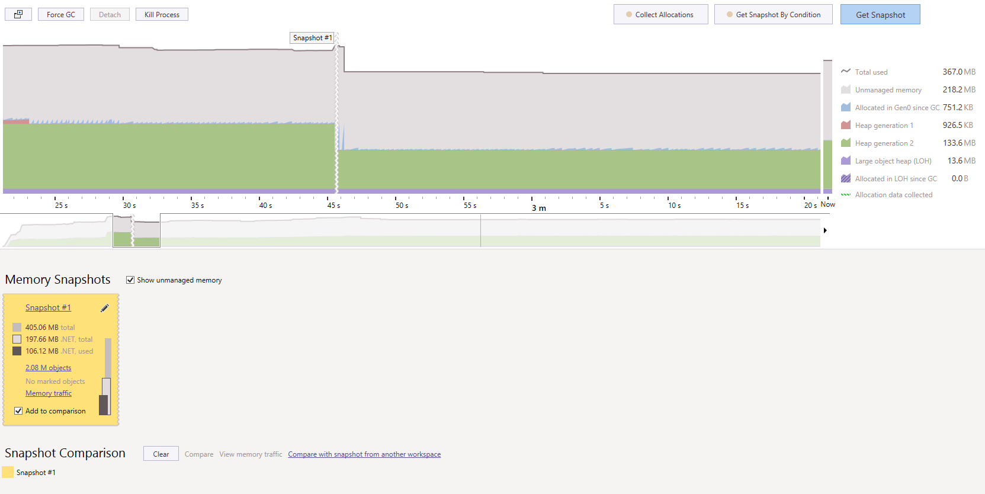Click Allocation data collected legend icon
985x494 pixels.
click(846, 194)
